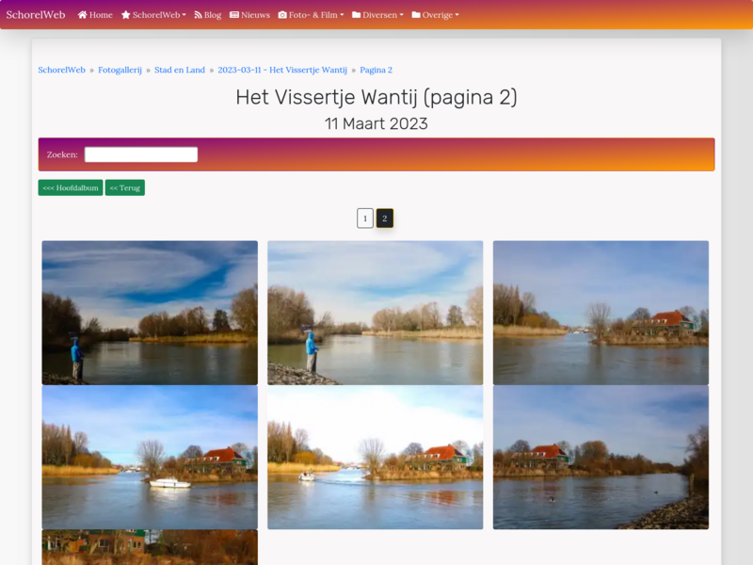The height and width of the screenshot is (565, 753).
Task: Click the 11 Maart 2023 date text
Action: [x=376, y=124]
